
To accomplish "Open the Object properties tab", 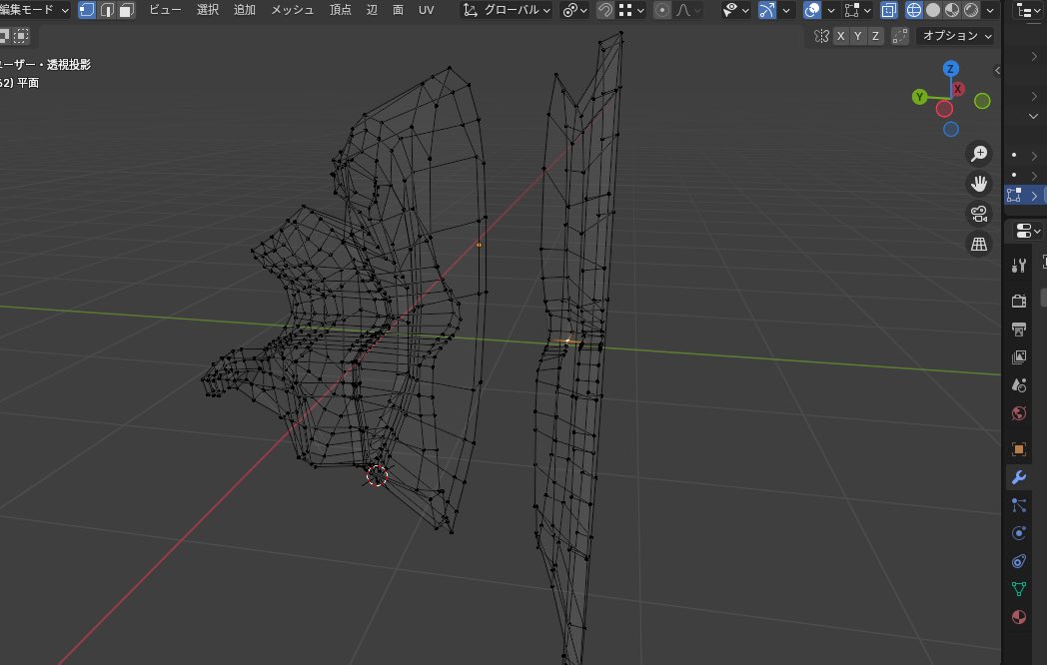I will coord(1018,449).
